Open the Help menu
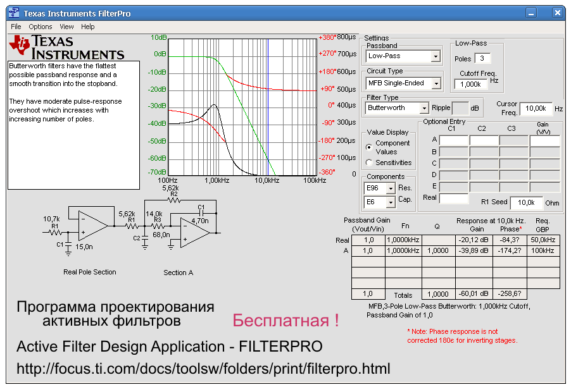This screenshot has height=387, width=571. pyautogui.click(x=87, y=27)
